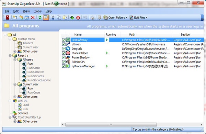Screen dimensions: 206x134
Task: Click the New program toolbar icon
Action: [15, 18]
